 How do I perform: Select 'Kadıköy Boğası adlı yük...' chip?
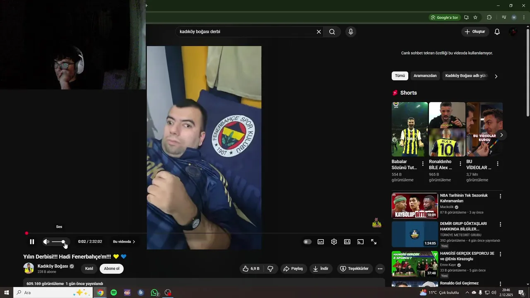tap(466, 76)
